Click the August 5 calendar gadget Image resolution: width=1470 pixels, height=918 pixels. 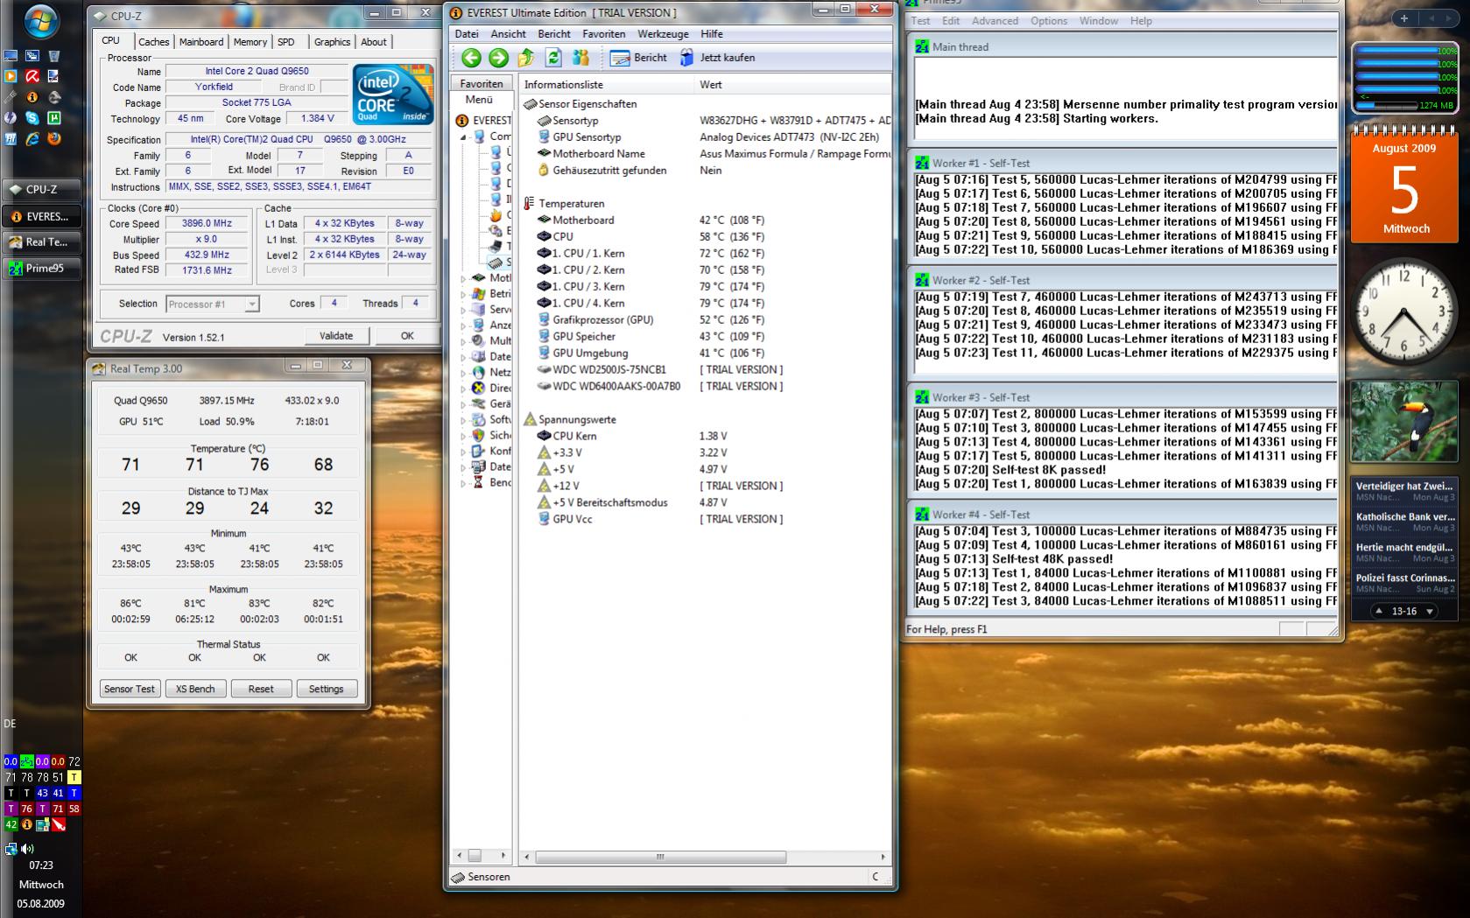click(x=1403, y=185)
